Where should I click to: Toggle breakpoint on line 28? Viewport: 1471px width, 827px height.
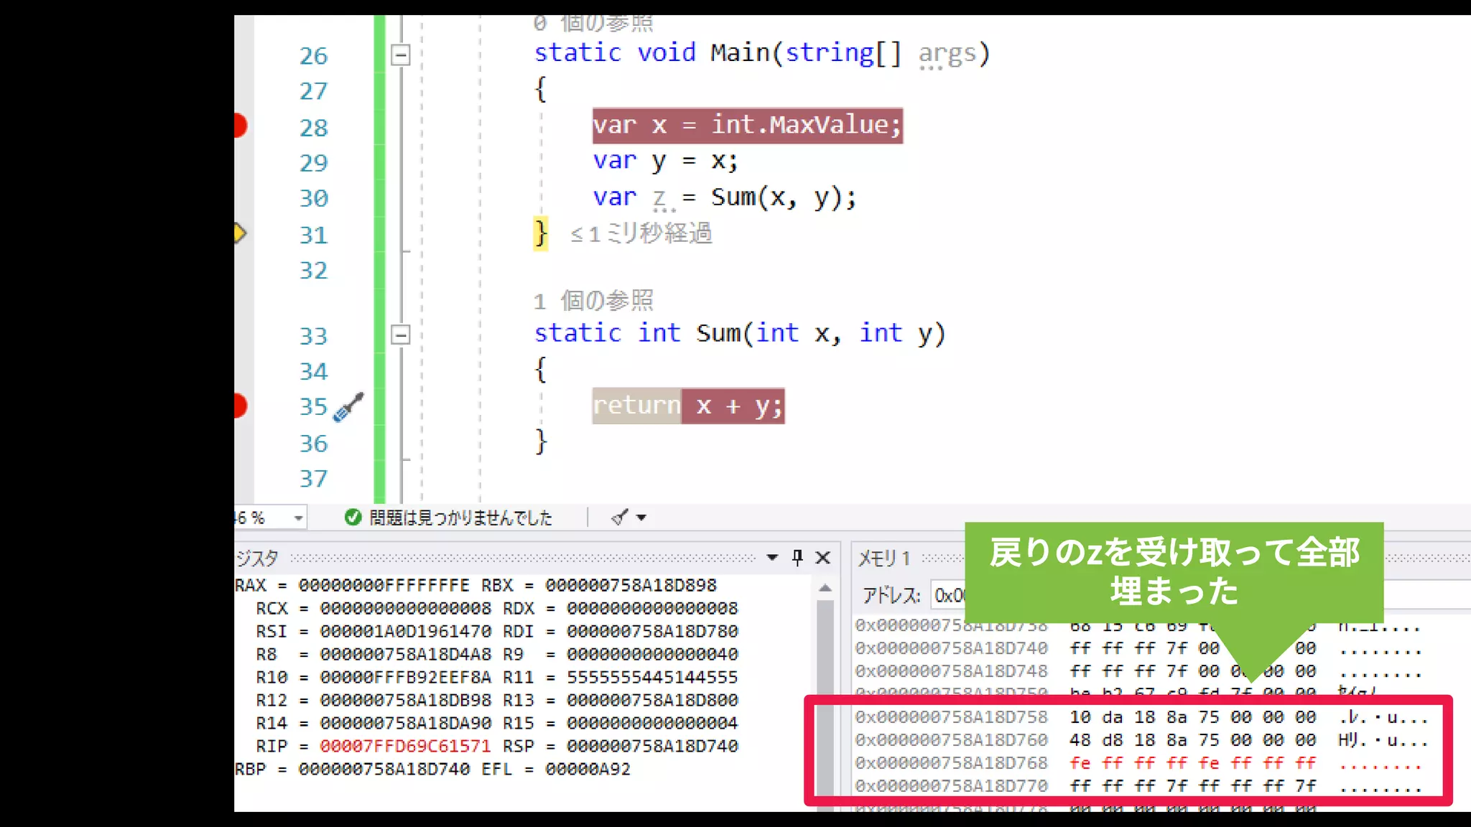click(x=241, y=126)
